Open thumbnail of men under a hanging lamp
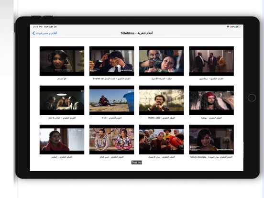 pyautogui.click(x=62, y=100)
